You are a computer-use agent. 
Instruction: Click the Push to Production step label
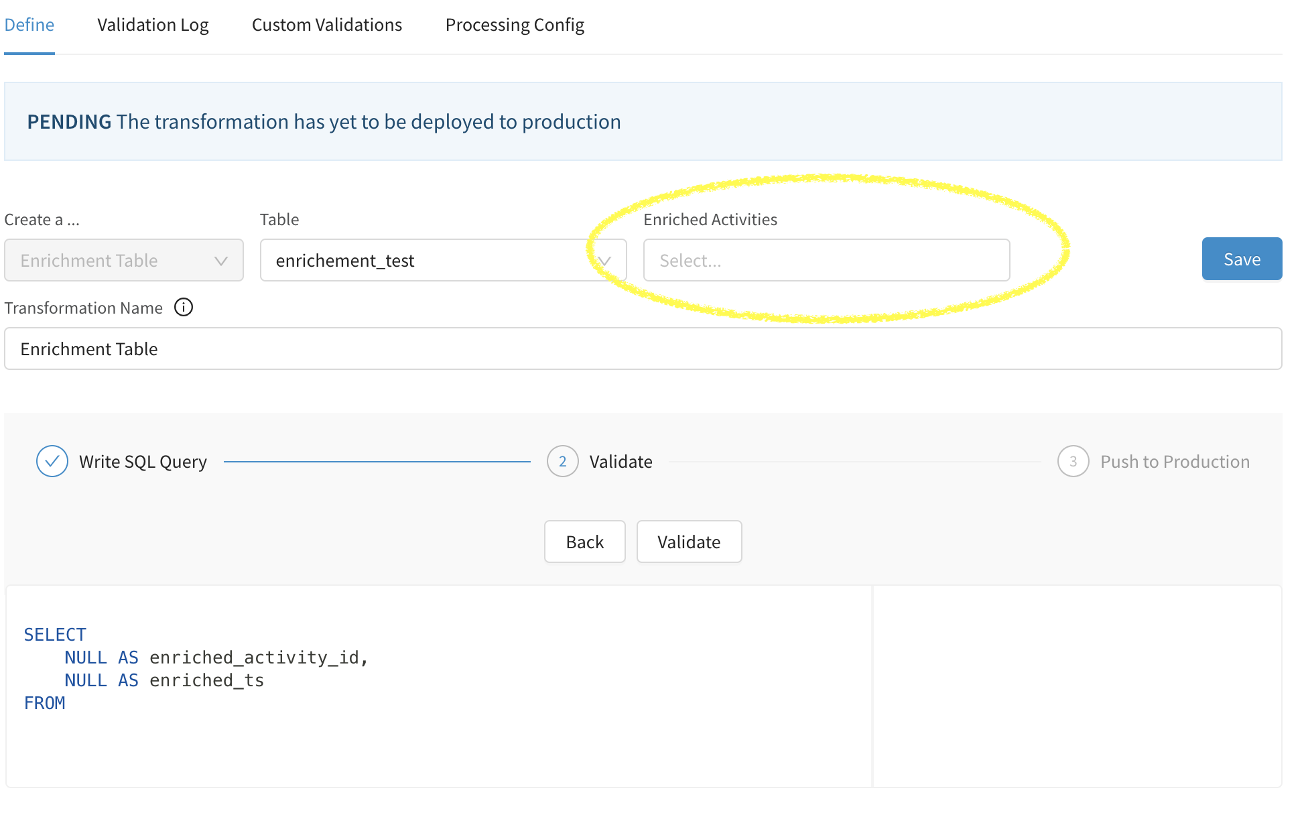[1175, 462]
